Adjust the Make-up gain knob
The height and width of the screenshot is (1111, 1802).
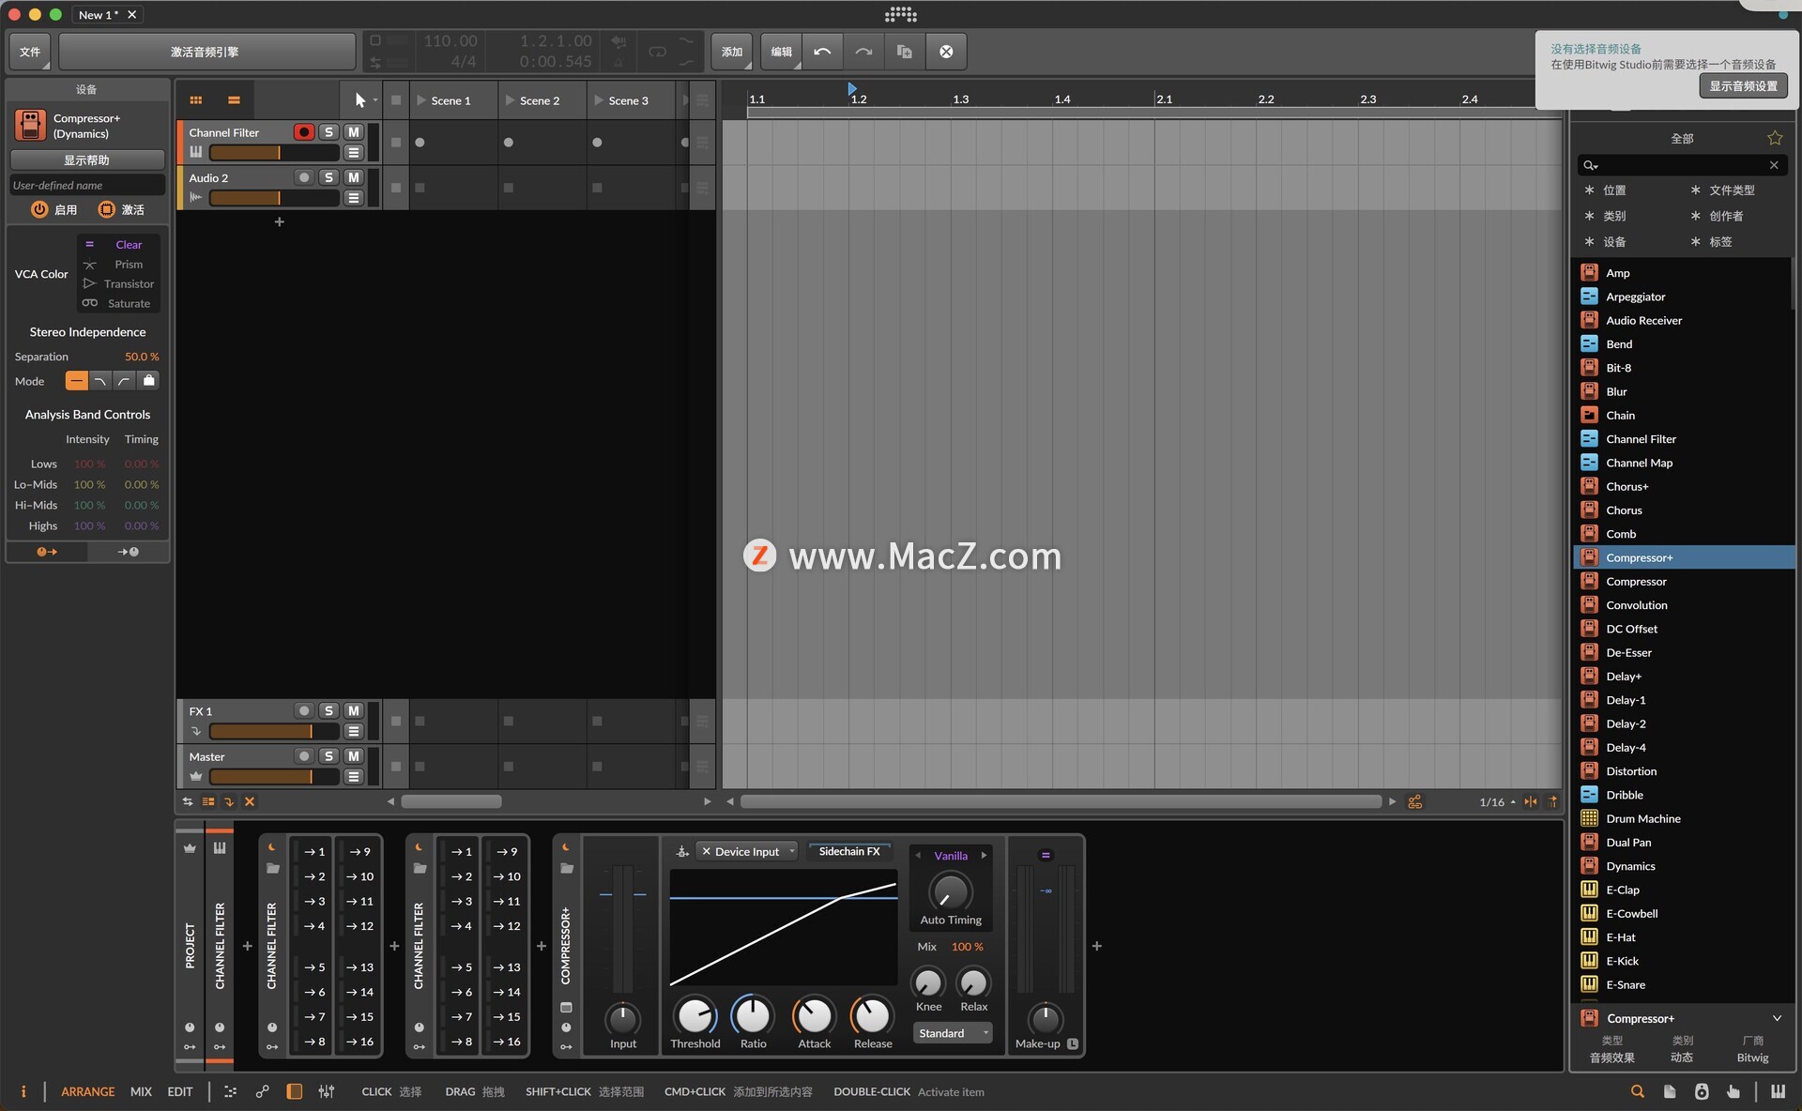(1046, 1018)
